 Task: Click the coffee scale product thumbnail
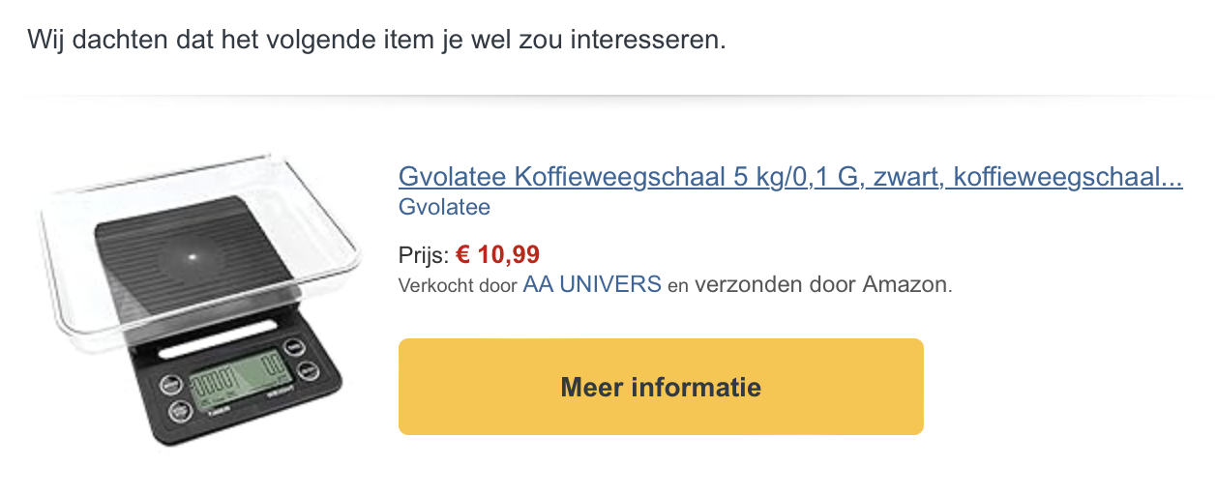click(x=199, y=300)
